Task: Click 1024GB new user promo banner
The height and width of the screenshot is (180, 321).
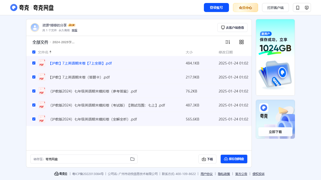Action: point(275,57)
